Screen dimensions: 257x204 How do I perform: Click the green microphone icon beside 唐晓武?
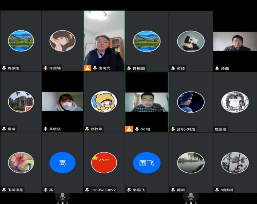(95, 68)
